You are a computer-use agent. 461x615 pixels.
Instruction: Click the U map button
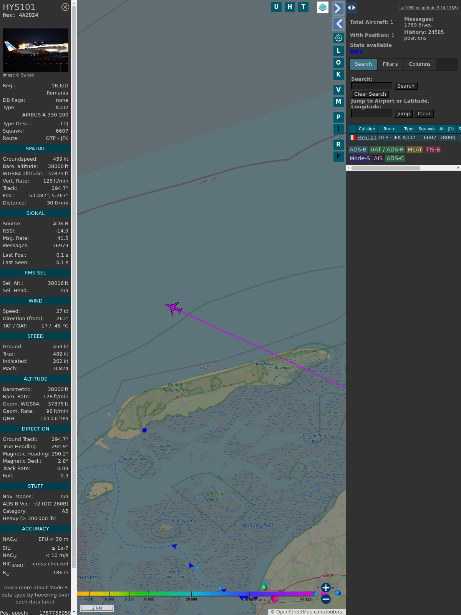(x=276, y=7)
